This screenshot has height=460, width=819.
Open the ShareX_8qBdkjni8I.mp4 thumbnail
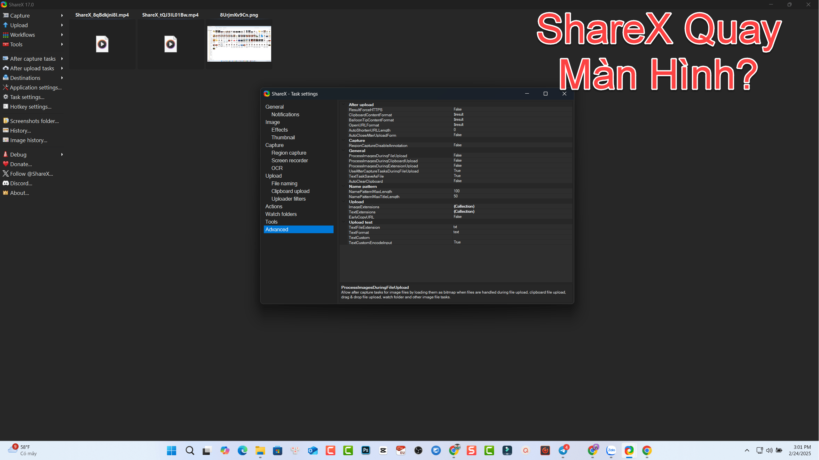(102, 44)
